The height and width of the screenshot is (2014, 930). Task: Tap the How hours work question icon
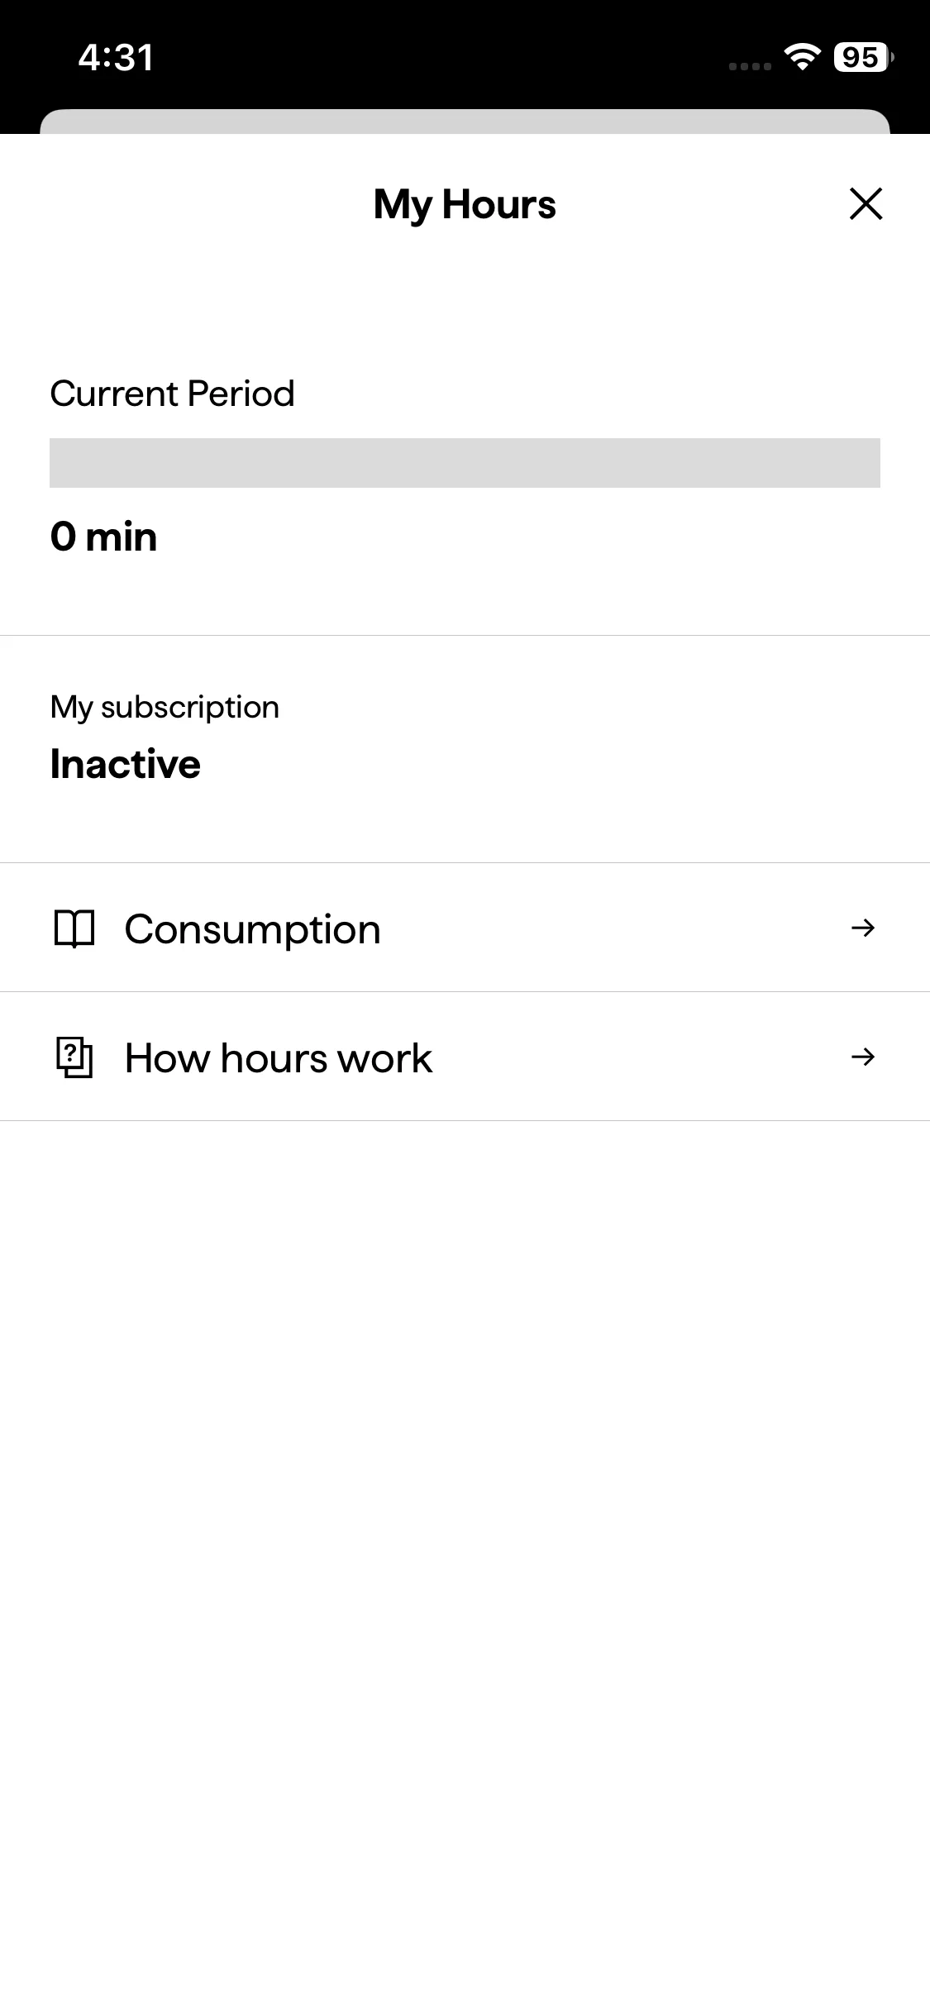pyautogui.click(x=74, y=1057)
